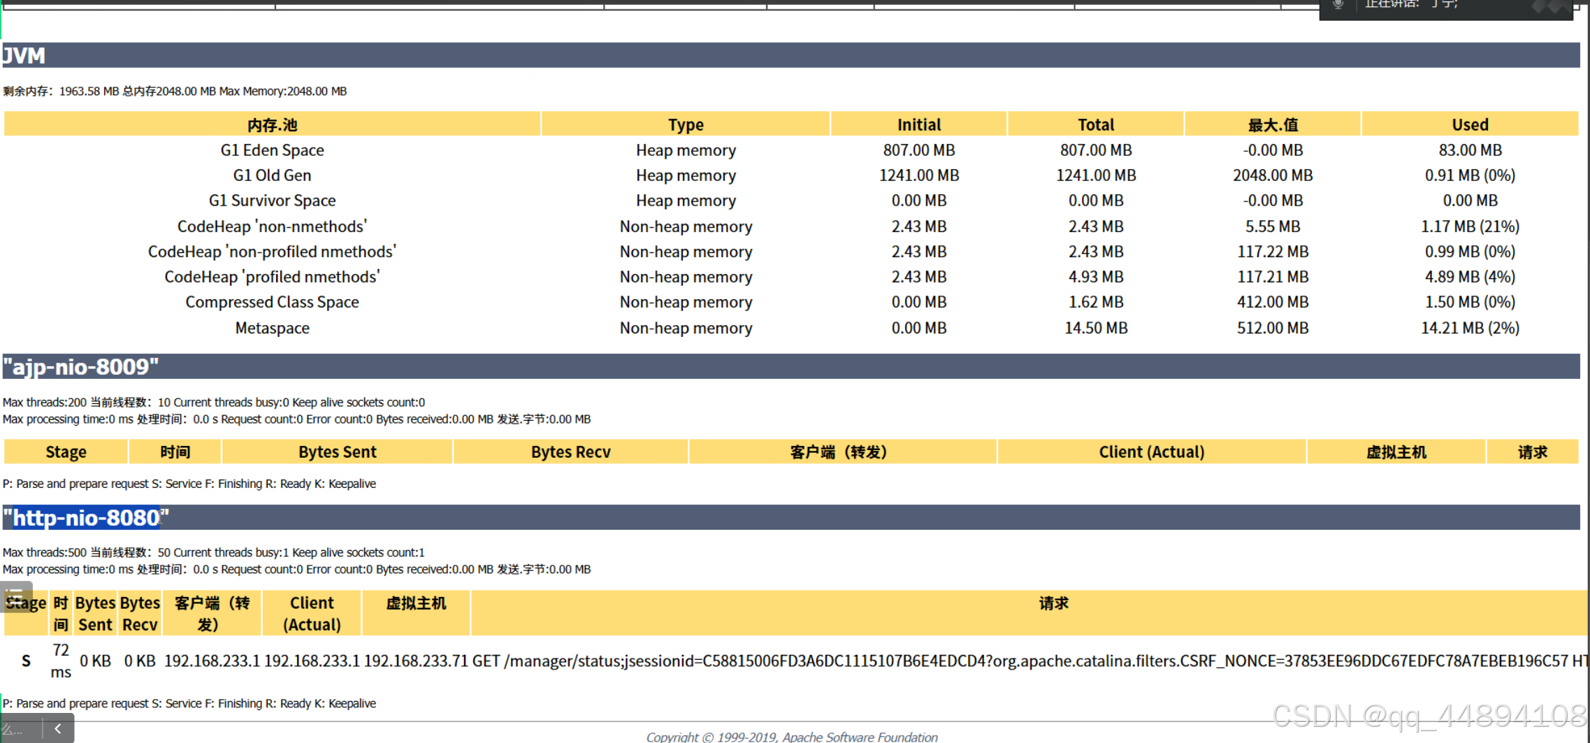Collapse the bottom-left panel with the chevron
Screen dimensions: 1590x743
coord(58,728)
